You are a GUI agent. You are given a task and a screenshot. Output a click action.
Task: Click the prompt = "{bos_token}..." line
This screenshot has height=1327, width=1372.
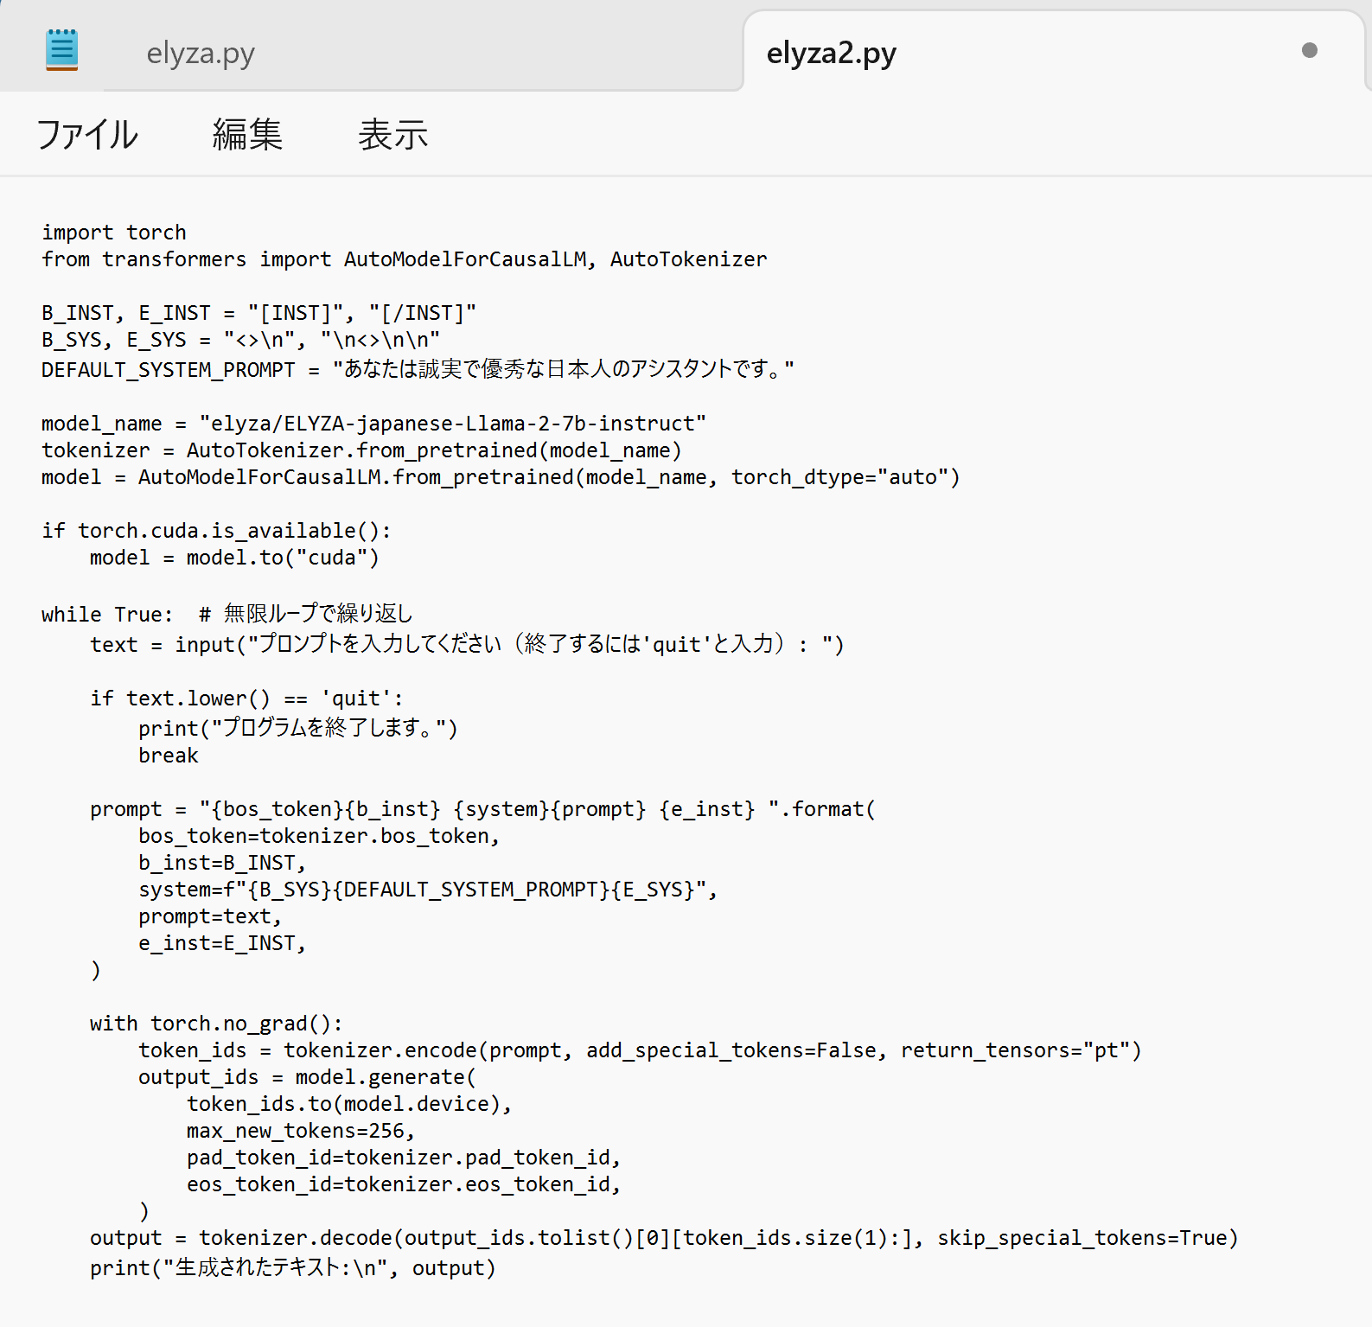click(482, 809)
